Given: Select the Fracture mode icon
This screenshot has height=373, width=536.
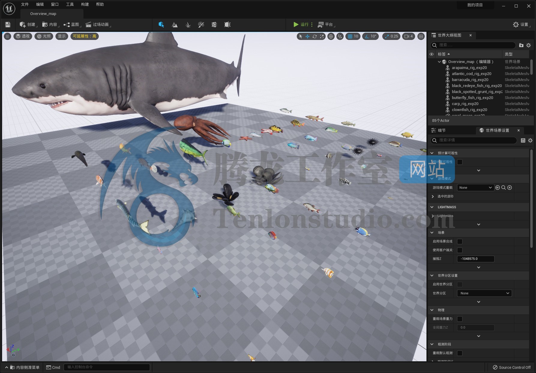Looking at the screenshot, I should point(214,24).
